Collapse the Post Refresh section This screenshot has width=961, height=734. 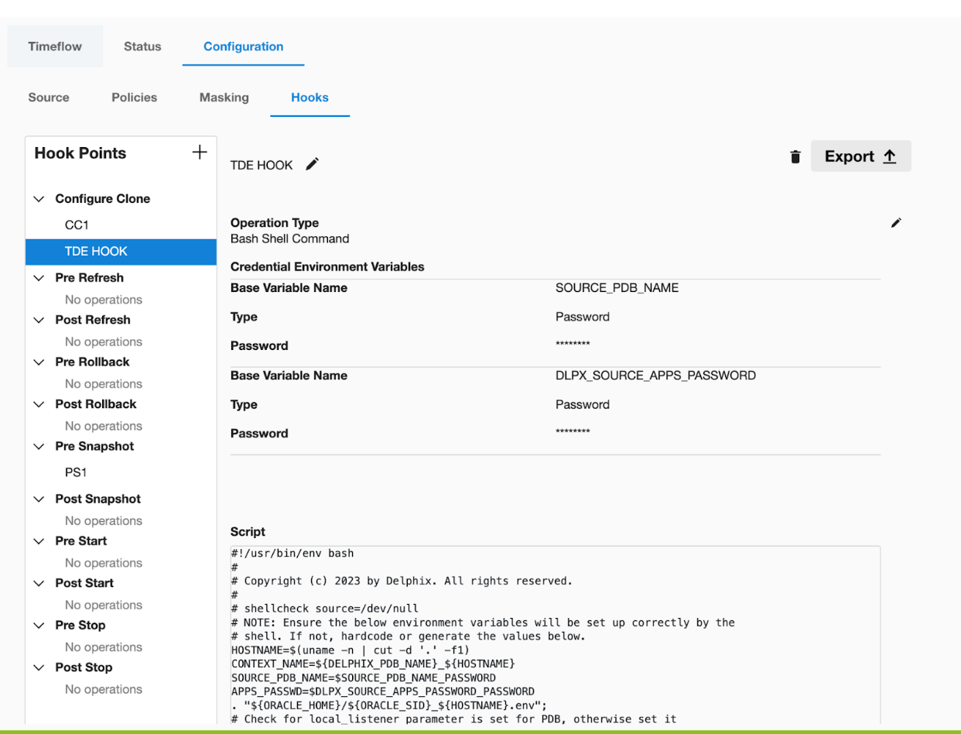(39, 320)
